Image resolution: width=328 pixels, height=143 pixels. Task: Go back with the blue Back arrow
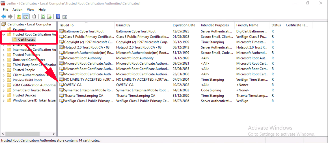click(4, 16)
